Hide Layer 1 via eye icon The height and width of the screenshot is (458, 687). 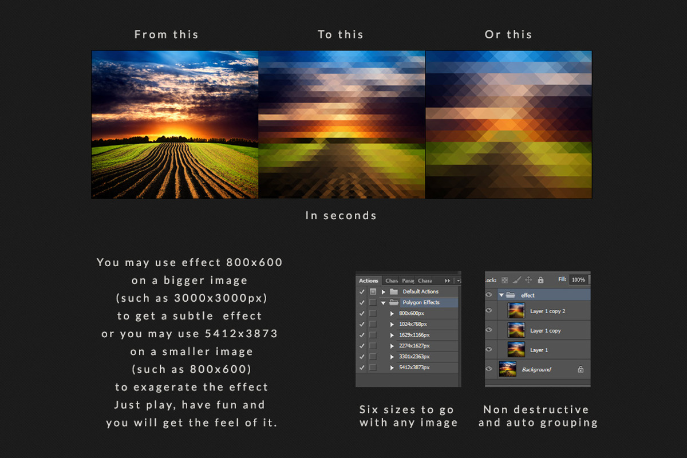[489, 349]
